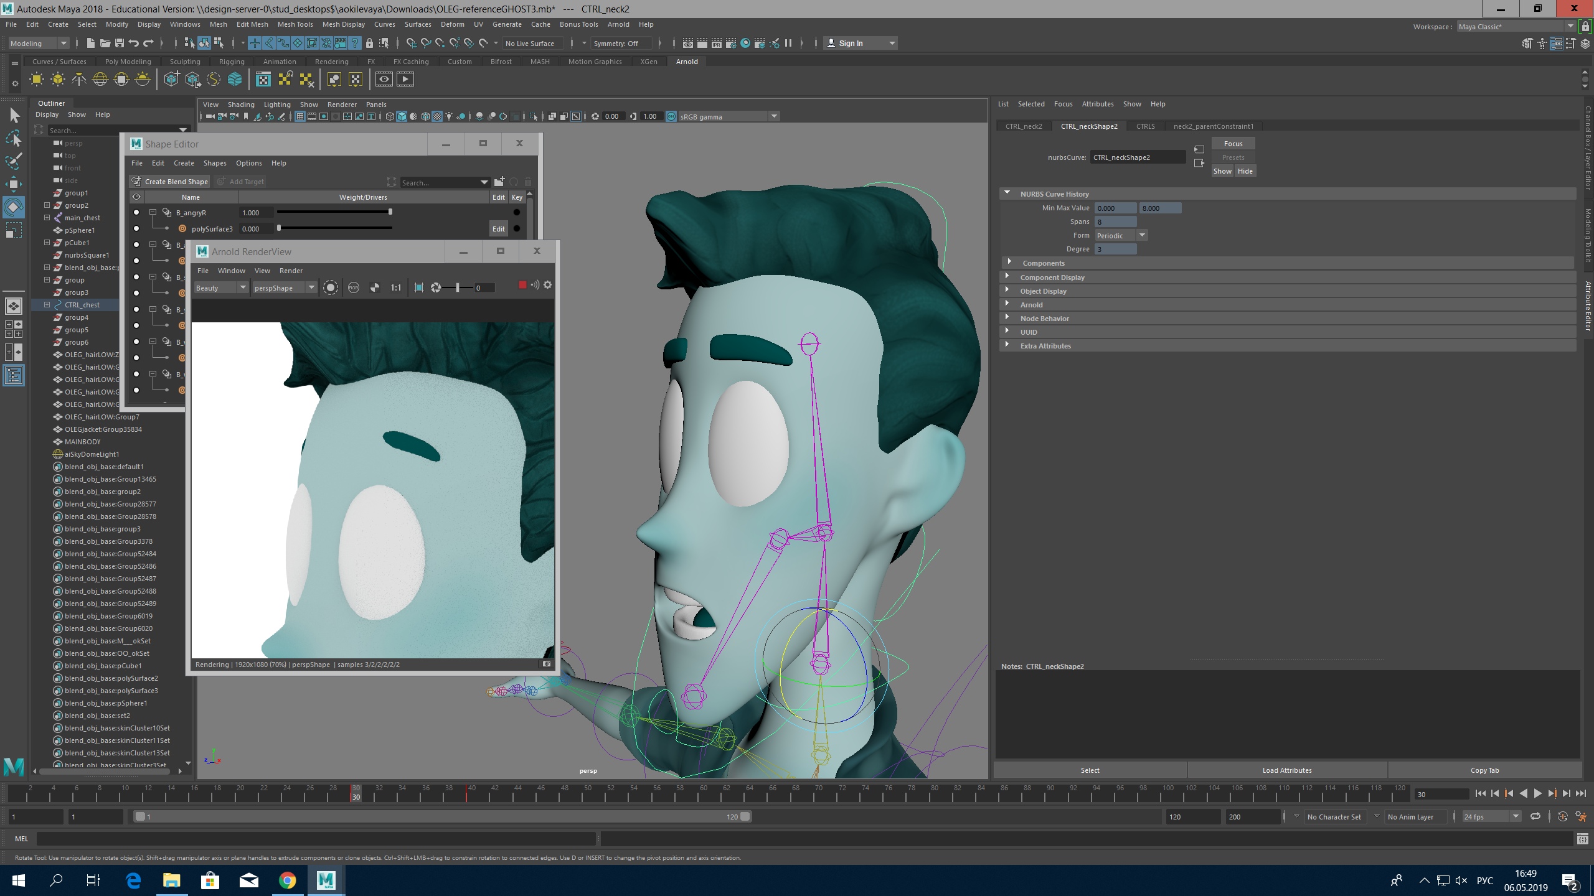This screenshot has width=1594, height=896.
Task: Select the polygon cube tool on the shelf
Action: tap(57, 79)
